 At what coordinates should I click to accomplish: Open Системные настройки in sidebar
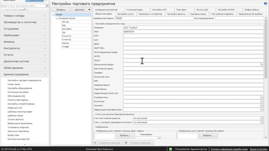tap(18, 92)
